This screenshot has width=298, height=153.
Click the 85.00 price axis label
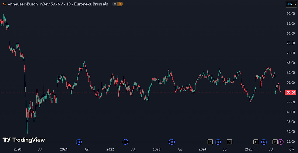291,23
